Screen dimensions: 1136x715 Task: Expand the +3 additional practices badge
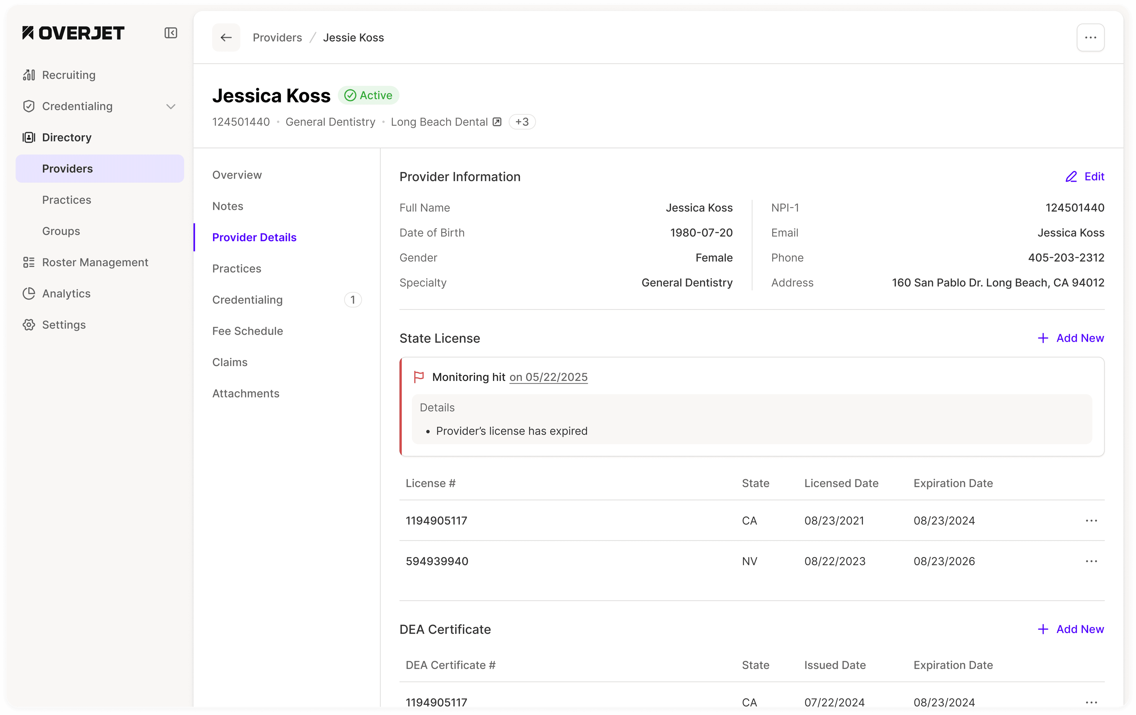522,122
